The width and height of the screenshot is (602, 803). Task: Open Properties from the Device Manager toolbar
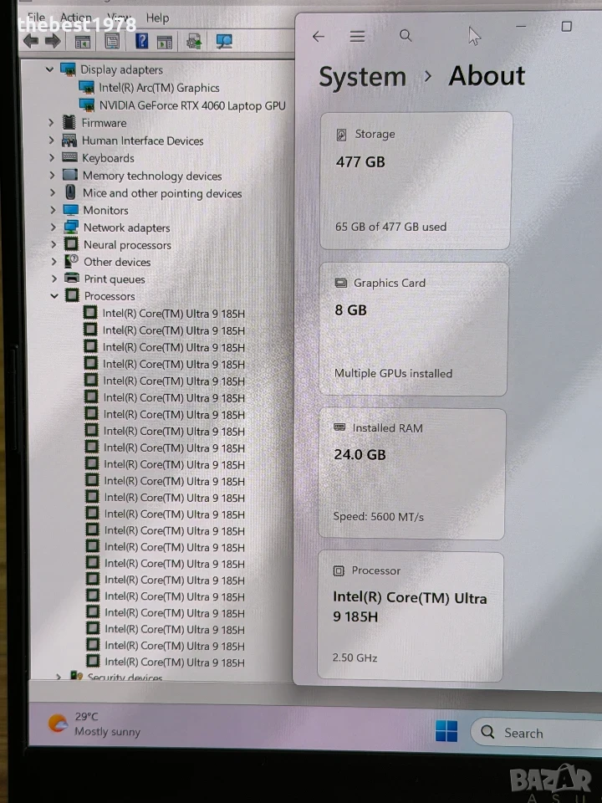[x=112, y=42]
